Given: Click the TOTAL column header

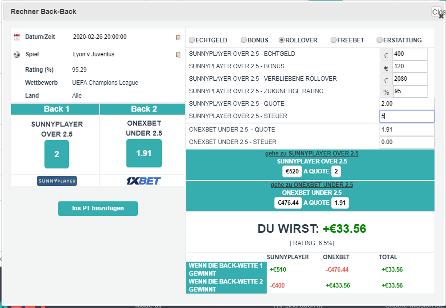Looking at the screenshot, I should (388, 257).
